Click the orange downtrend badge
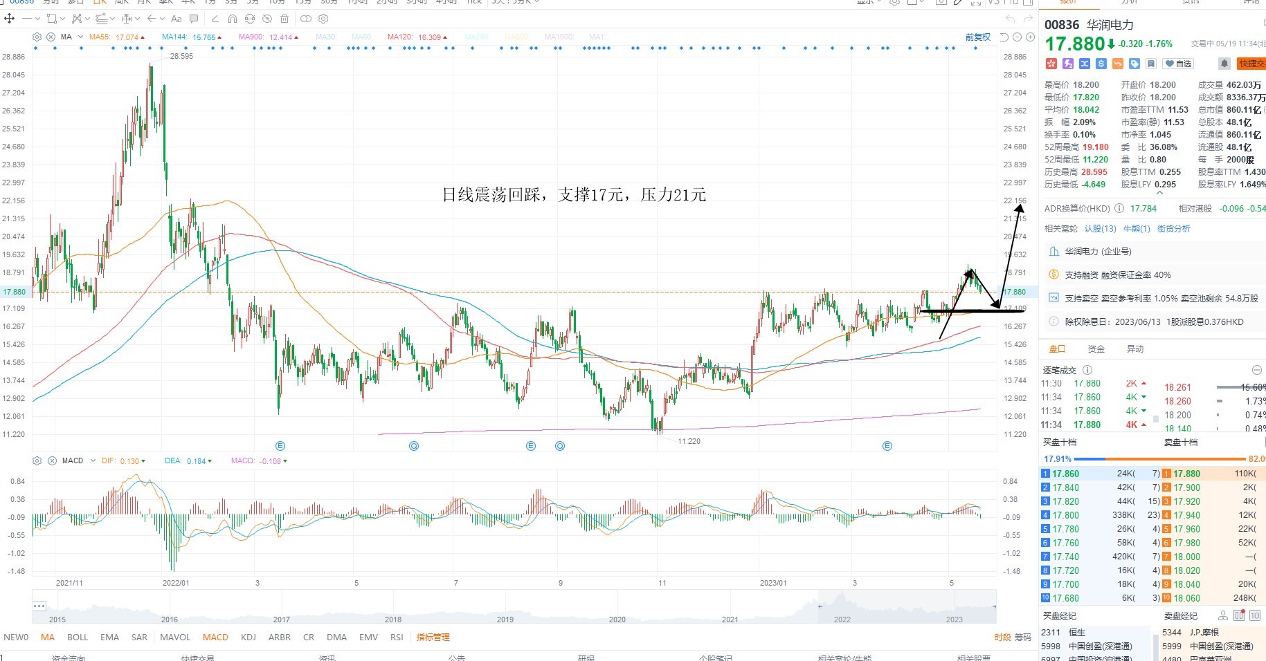The width and height of the screenshot is (1266, 661). point(1118,64)
